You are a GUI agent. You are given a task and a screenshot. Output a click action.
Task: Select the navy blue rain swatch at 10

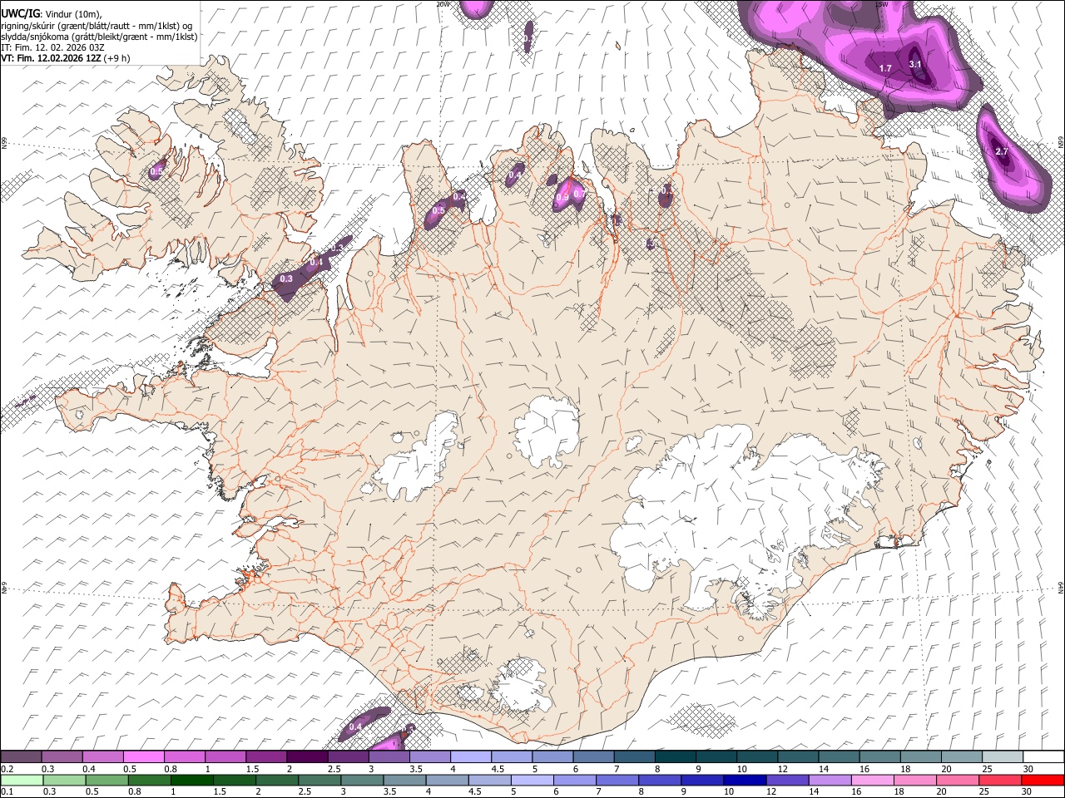point(745,780)
